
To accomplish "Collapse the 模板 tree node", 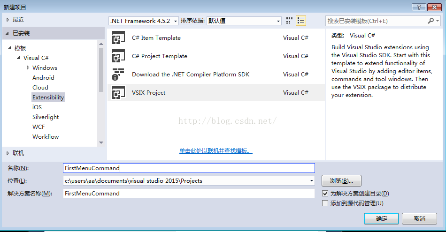I will (x=9, y=48).
